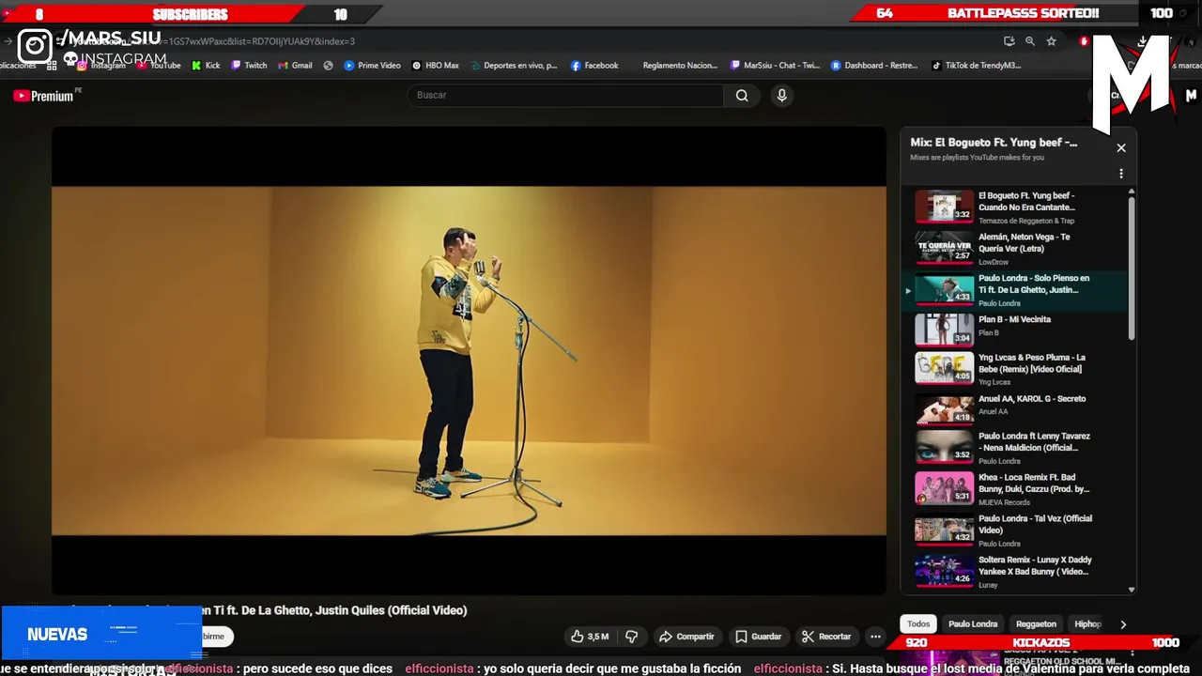Start voice search with microphone icon
The image size is (1202, 676).
click(781, 95)
